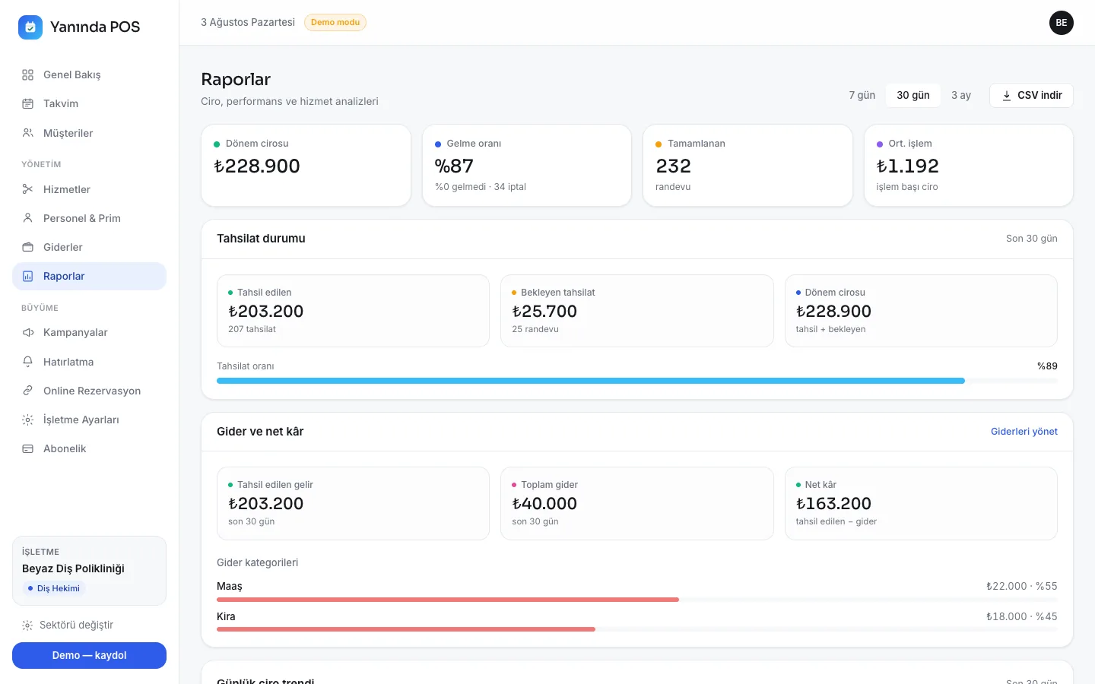1095x684 pixels.
Task: Click the Tahsil edilen gelir ₺203.200 amount
Action: pos(266,504)
